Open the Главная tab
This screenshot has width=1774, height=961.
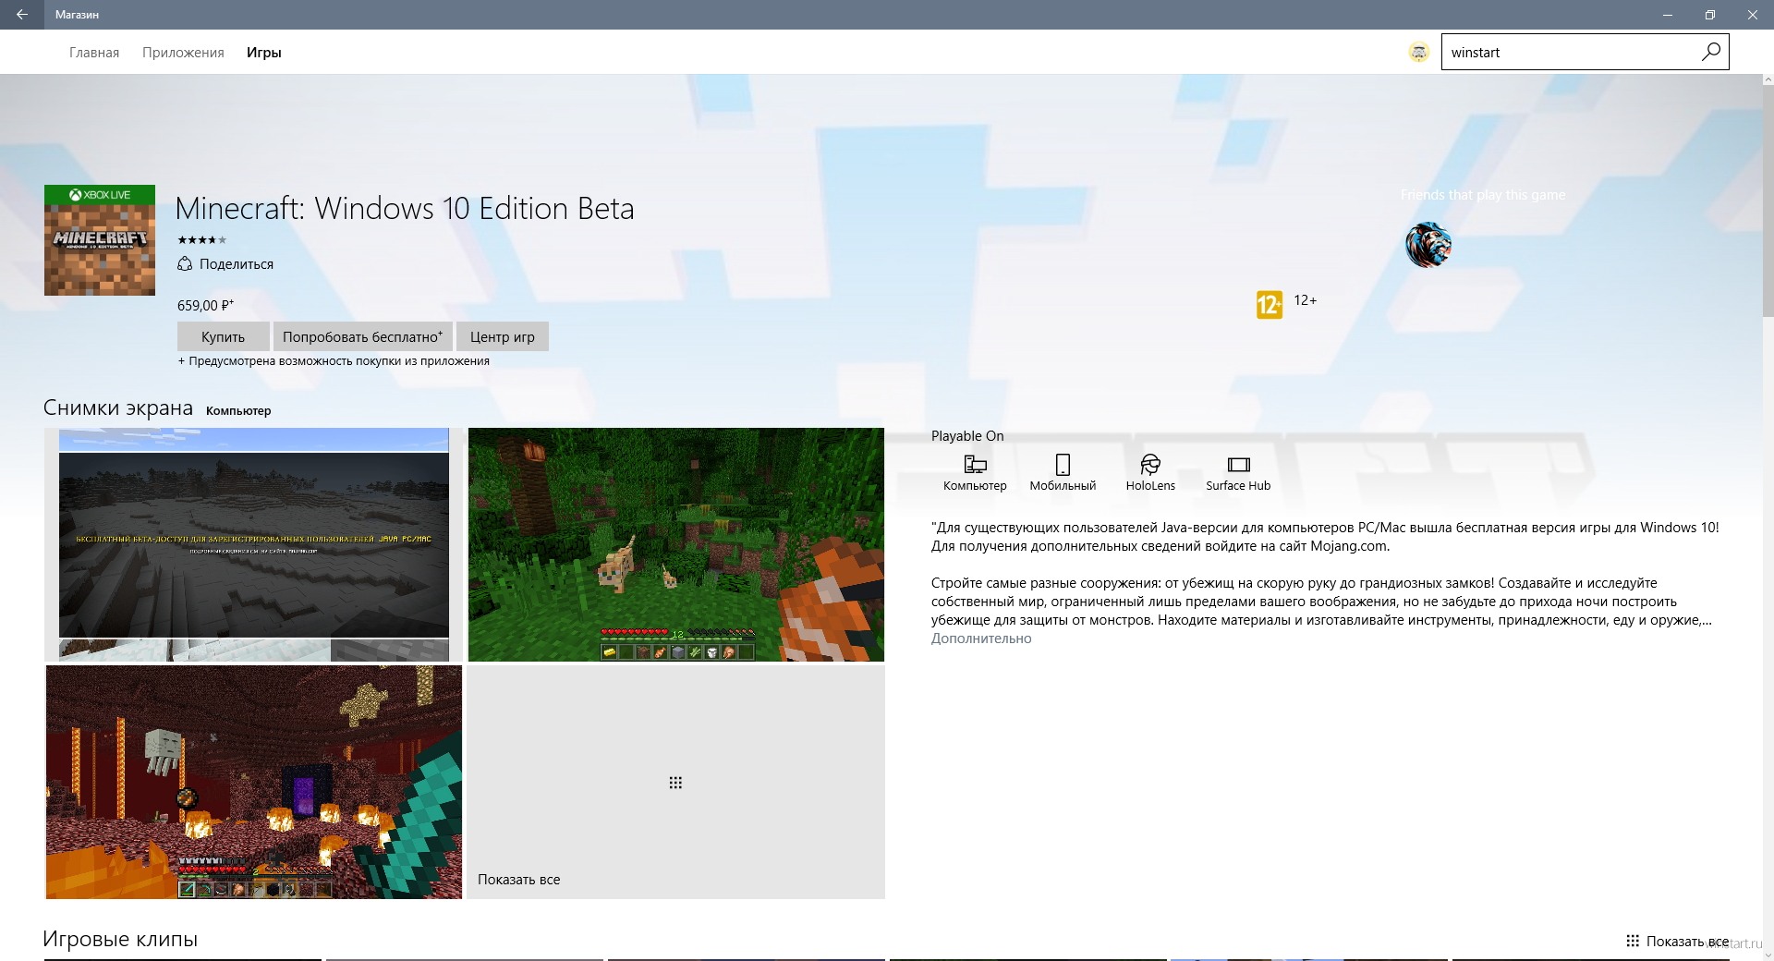click(94, 53)
